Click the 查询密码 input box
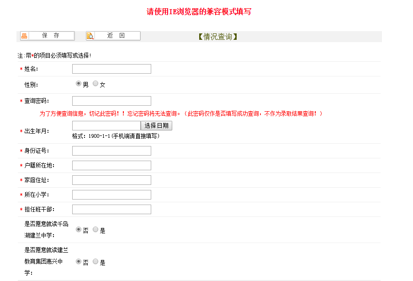 click(x=111, y=101)
